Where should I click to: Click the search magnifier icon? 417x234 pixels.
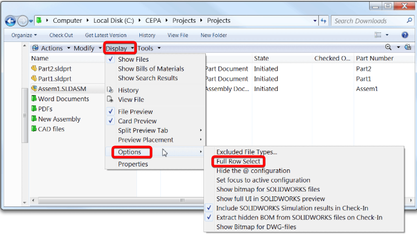410,20
